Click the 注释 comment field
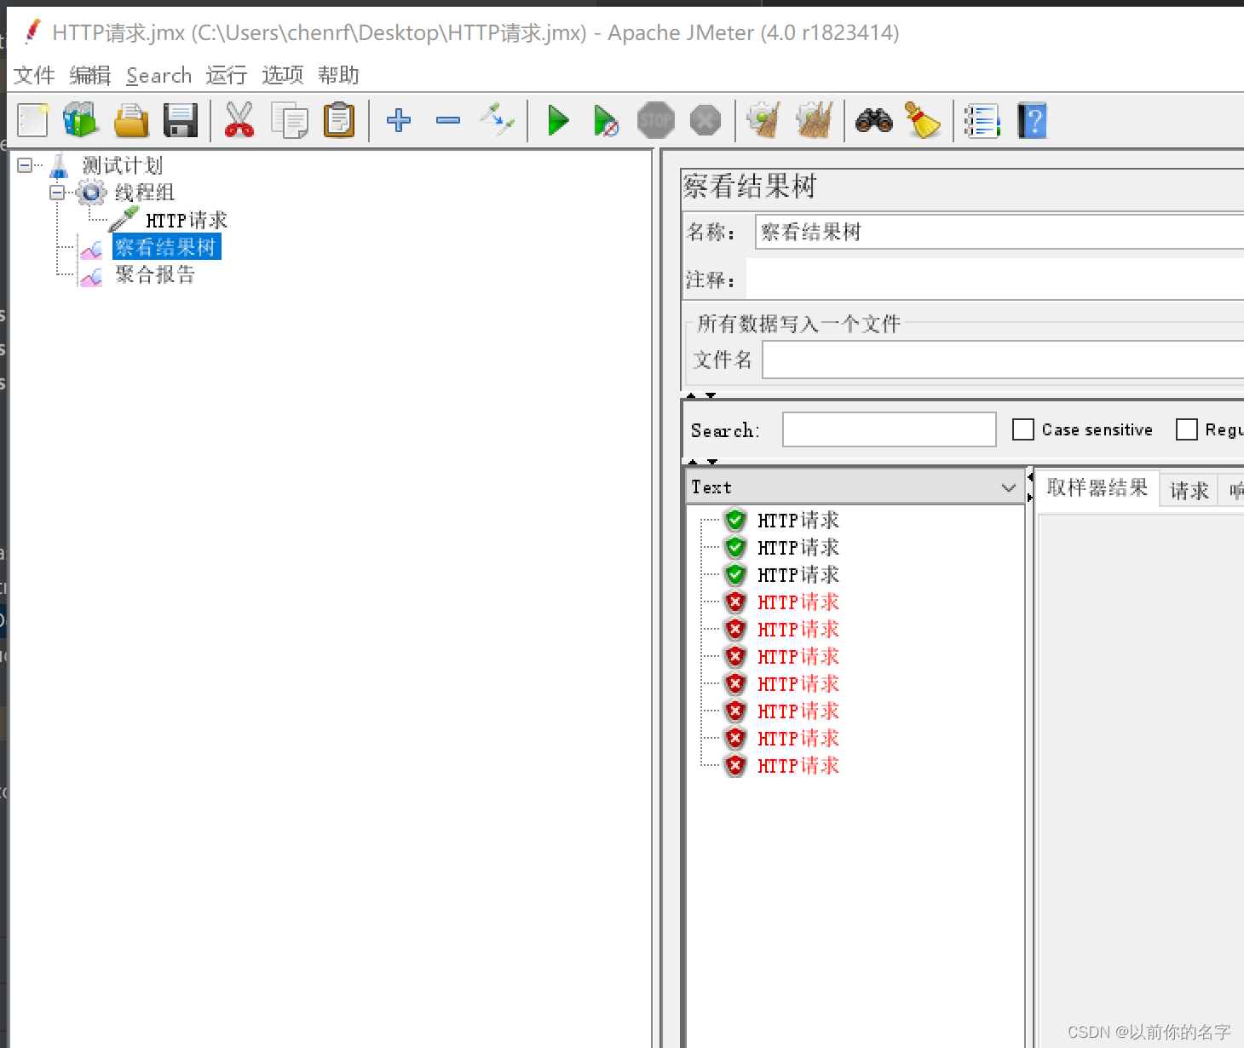Viewport: 1244px width, 1048px height. pyautogui.click(x=994, y=279)
